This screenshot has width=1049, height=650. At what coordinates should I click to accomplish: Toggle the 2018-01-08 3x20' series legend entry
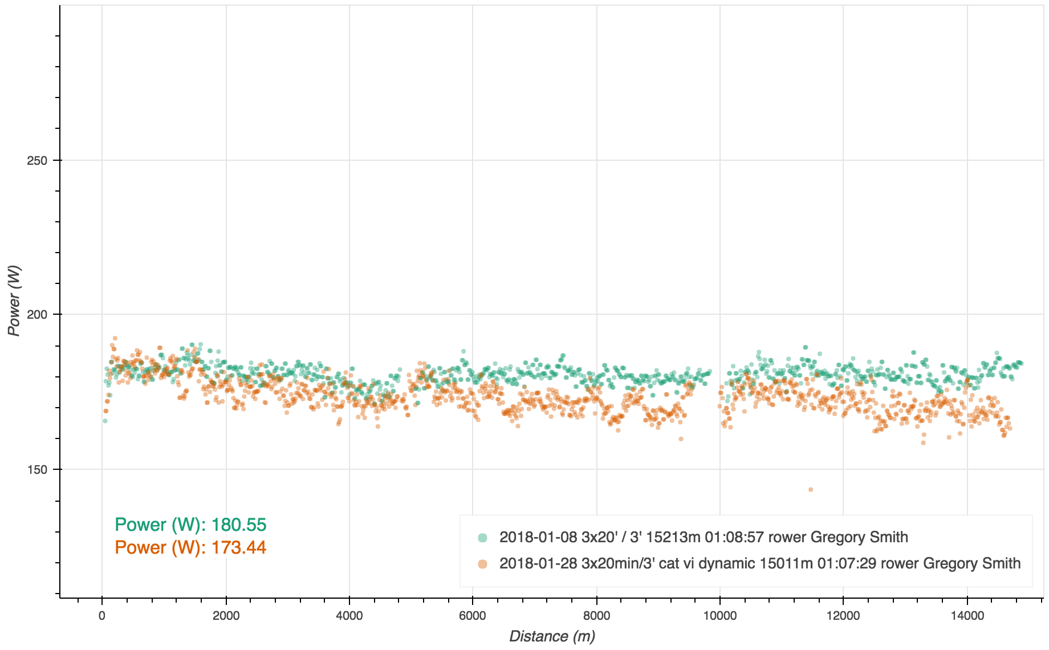[704, 537]
